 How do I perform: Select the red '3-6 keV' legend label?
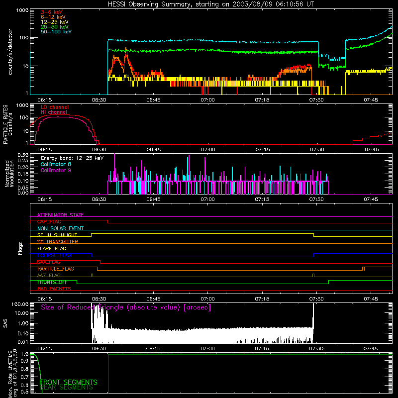coord(52,12)
